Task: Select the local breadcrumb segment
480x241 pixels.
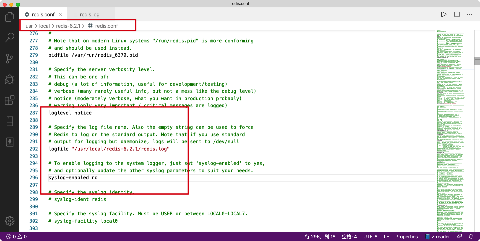Action: point(44,26)
